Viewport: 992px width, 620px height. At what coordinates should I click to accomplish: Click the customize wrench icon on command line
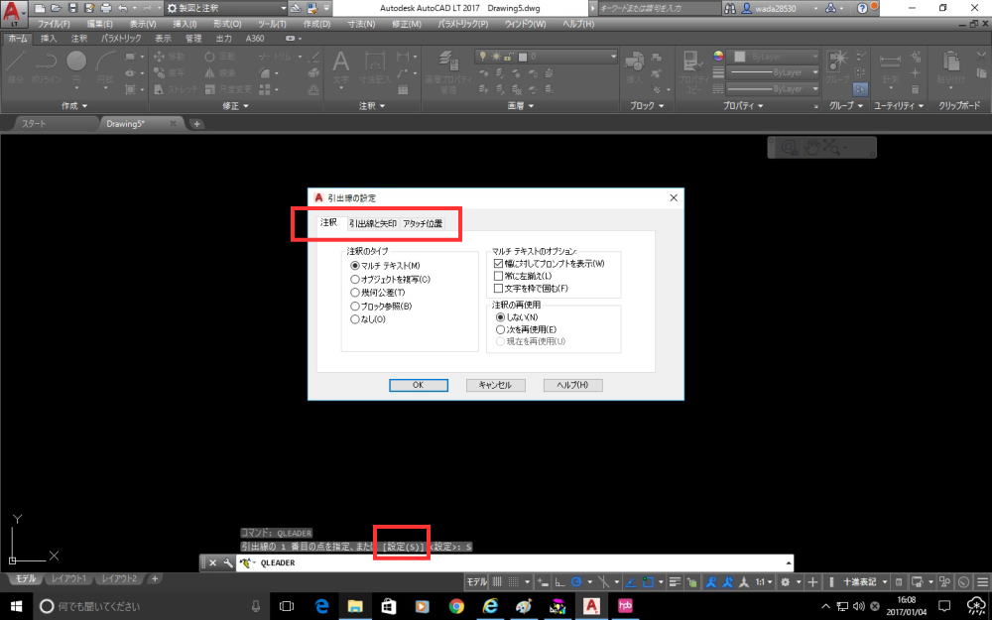[x=228, y=562]
